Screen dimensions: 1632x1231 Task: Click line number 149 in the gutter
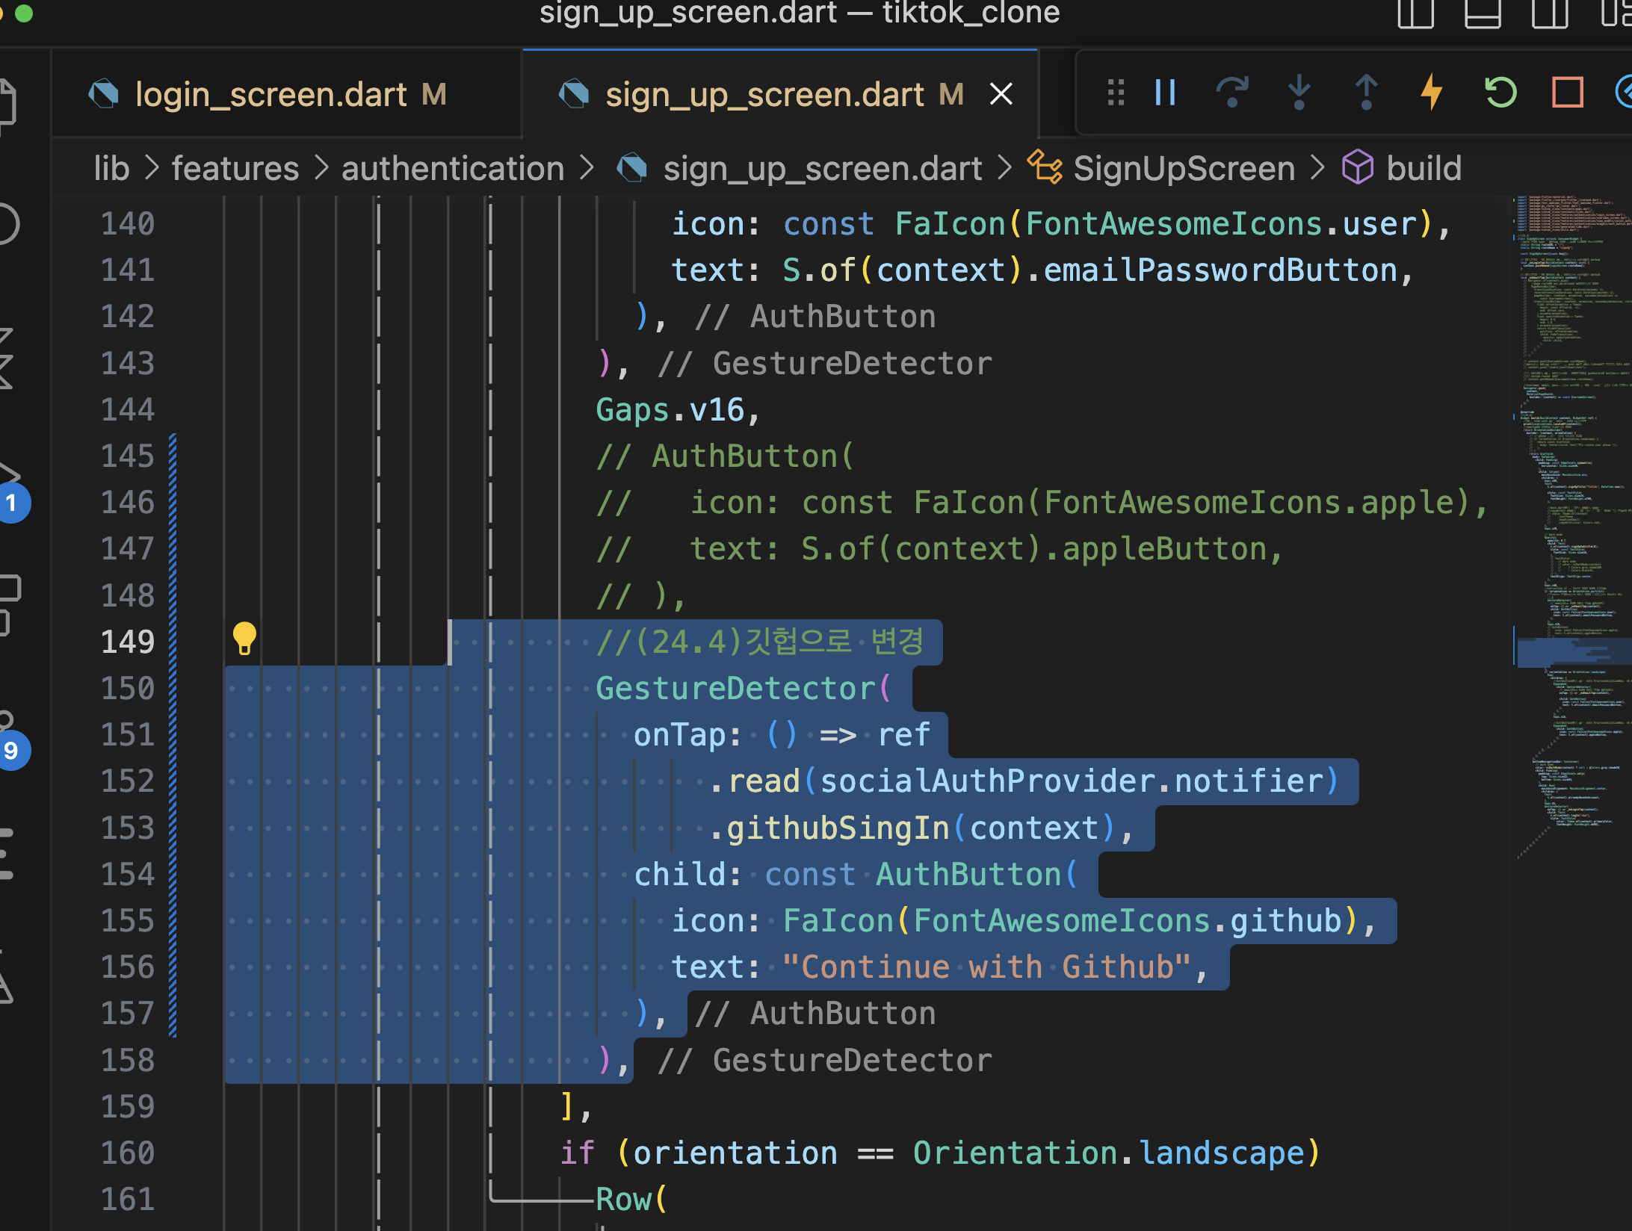pyautogui.click(x=128, y=642)
